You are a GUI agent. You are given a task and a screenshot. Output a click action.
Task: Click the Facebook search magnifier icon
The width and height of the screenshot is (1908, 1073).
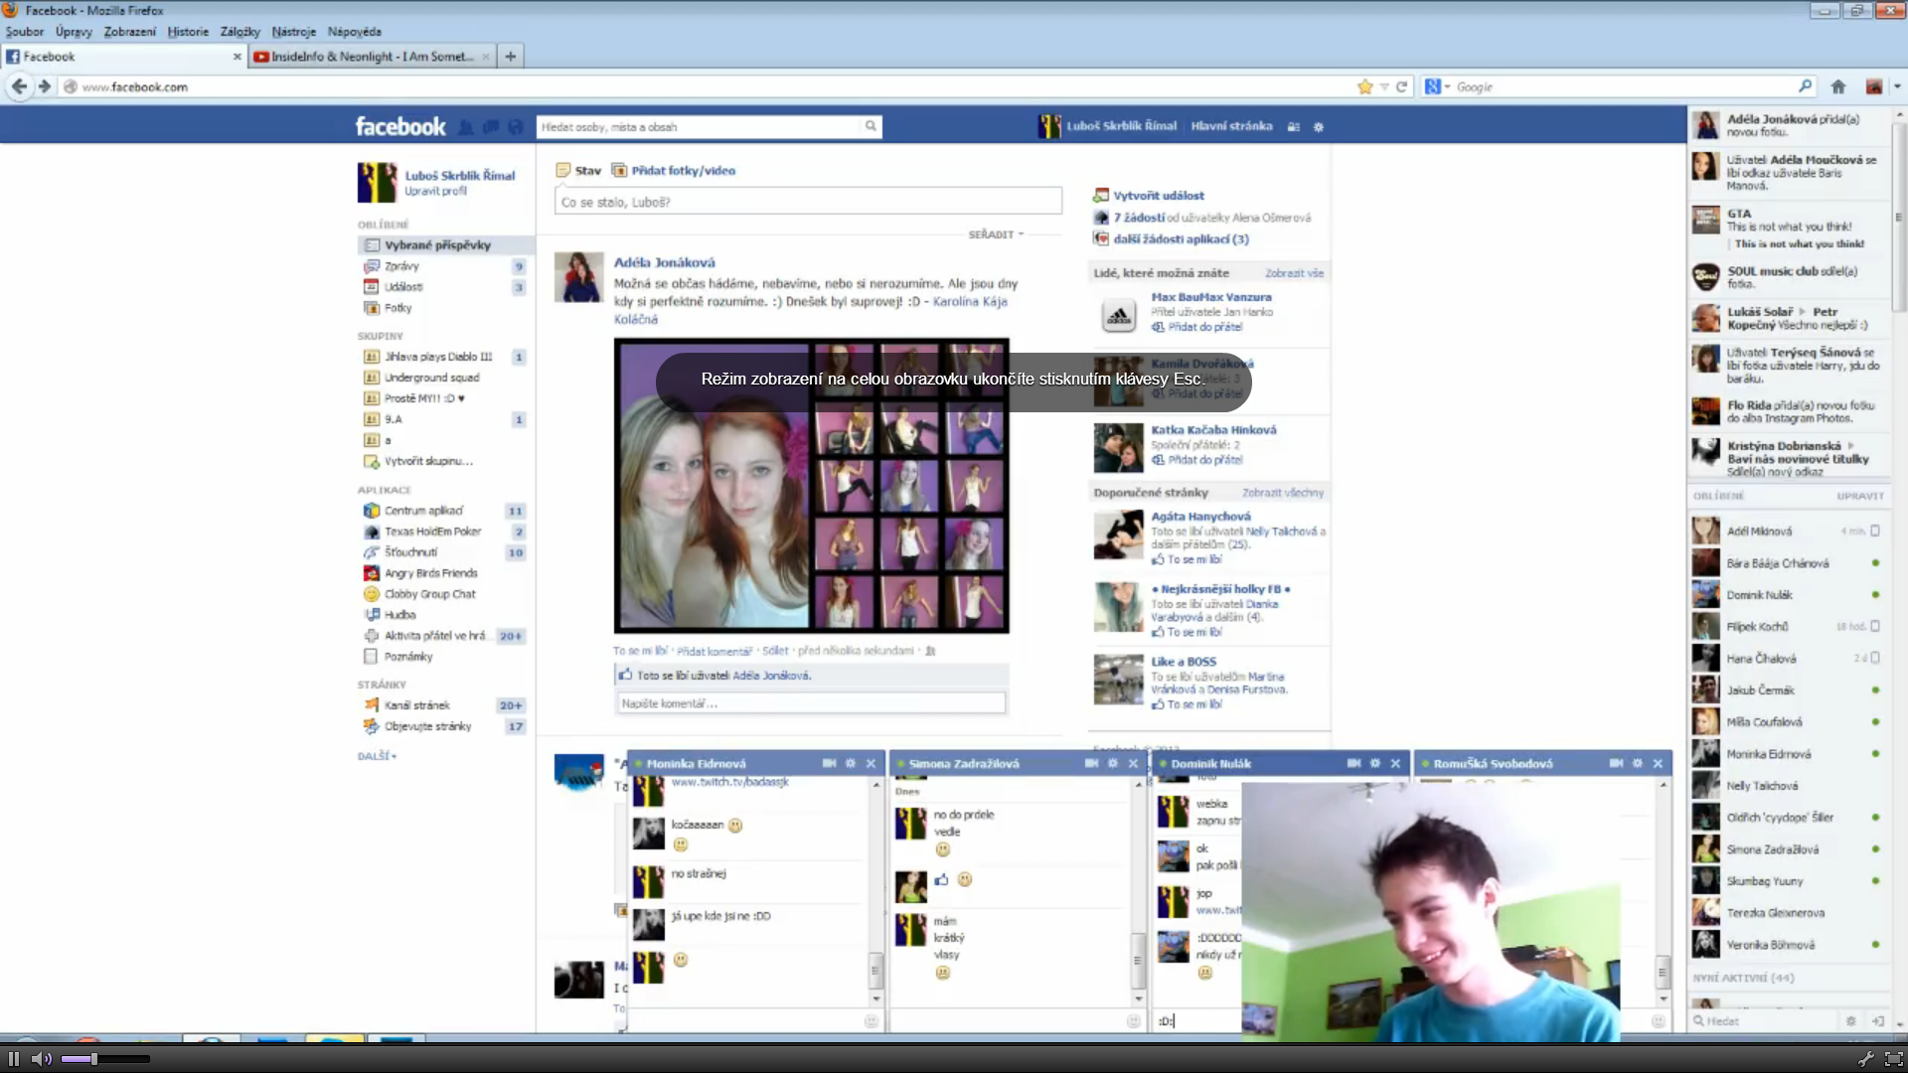click(x=871, y=126)
